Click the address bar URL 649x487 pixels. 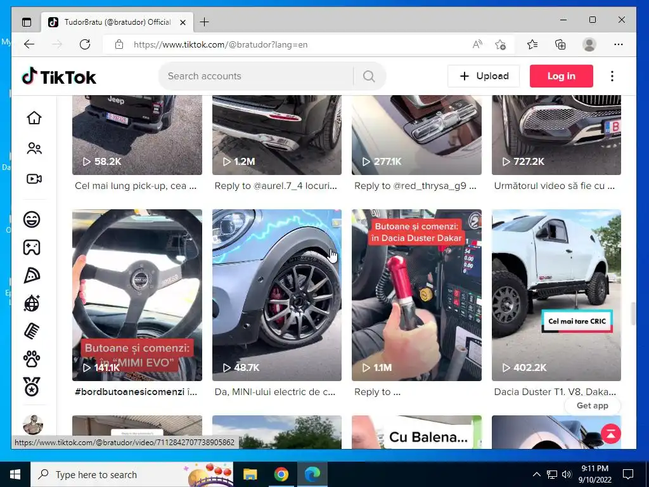(220, 44)
